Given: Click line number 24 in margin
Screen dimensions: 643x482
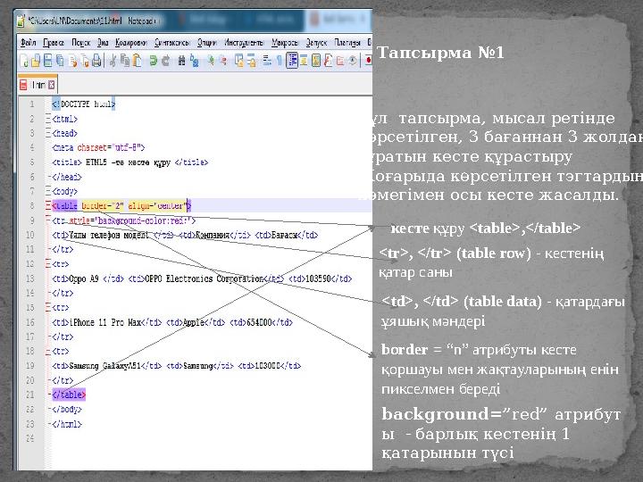Looking at the screenshot, I should tap(30, 438).
